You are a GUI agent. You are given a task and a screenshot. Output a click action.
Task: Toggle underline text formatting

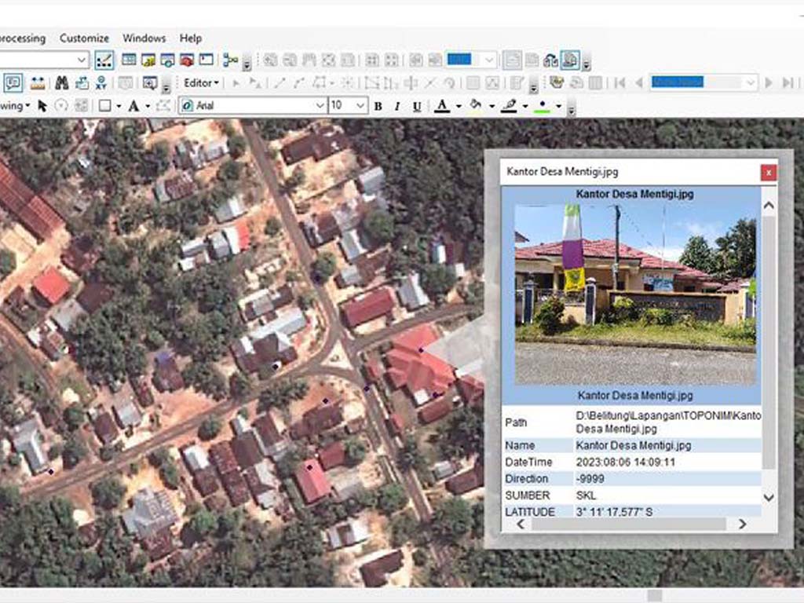[417, 106]
